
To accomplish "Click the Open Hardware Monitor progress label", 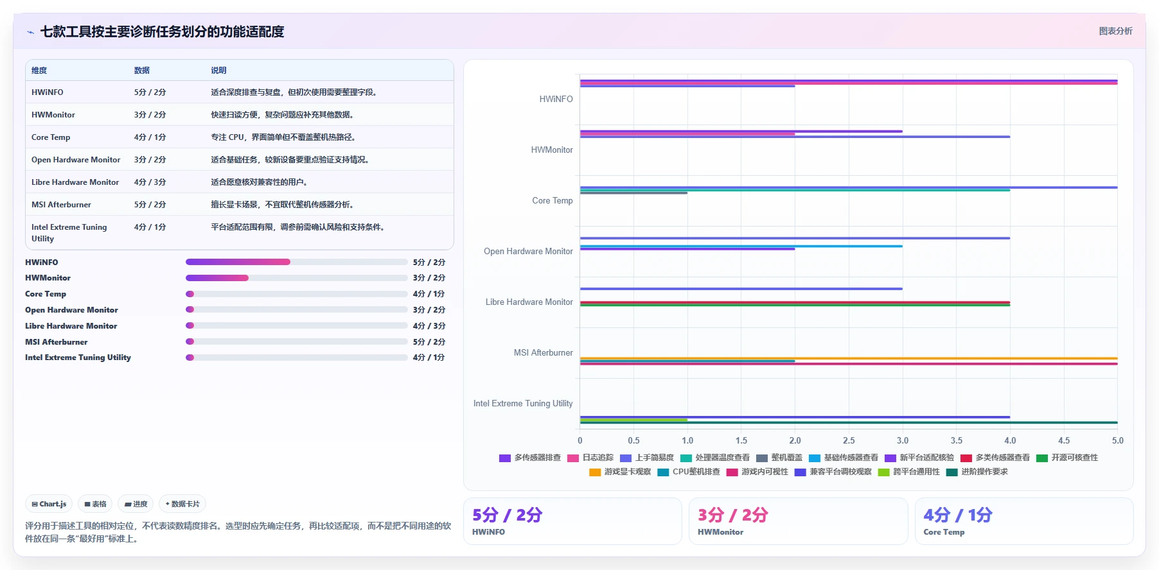I will click(71, 310).
